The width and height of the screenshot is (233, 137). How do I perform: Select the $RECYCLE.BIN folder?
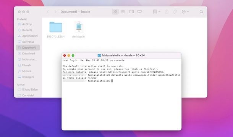(55, 30)
